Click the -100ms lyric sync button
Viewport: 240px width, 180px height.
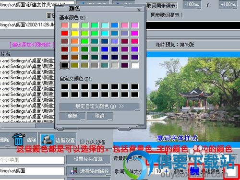click(192, 4)
